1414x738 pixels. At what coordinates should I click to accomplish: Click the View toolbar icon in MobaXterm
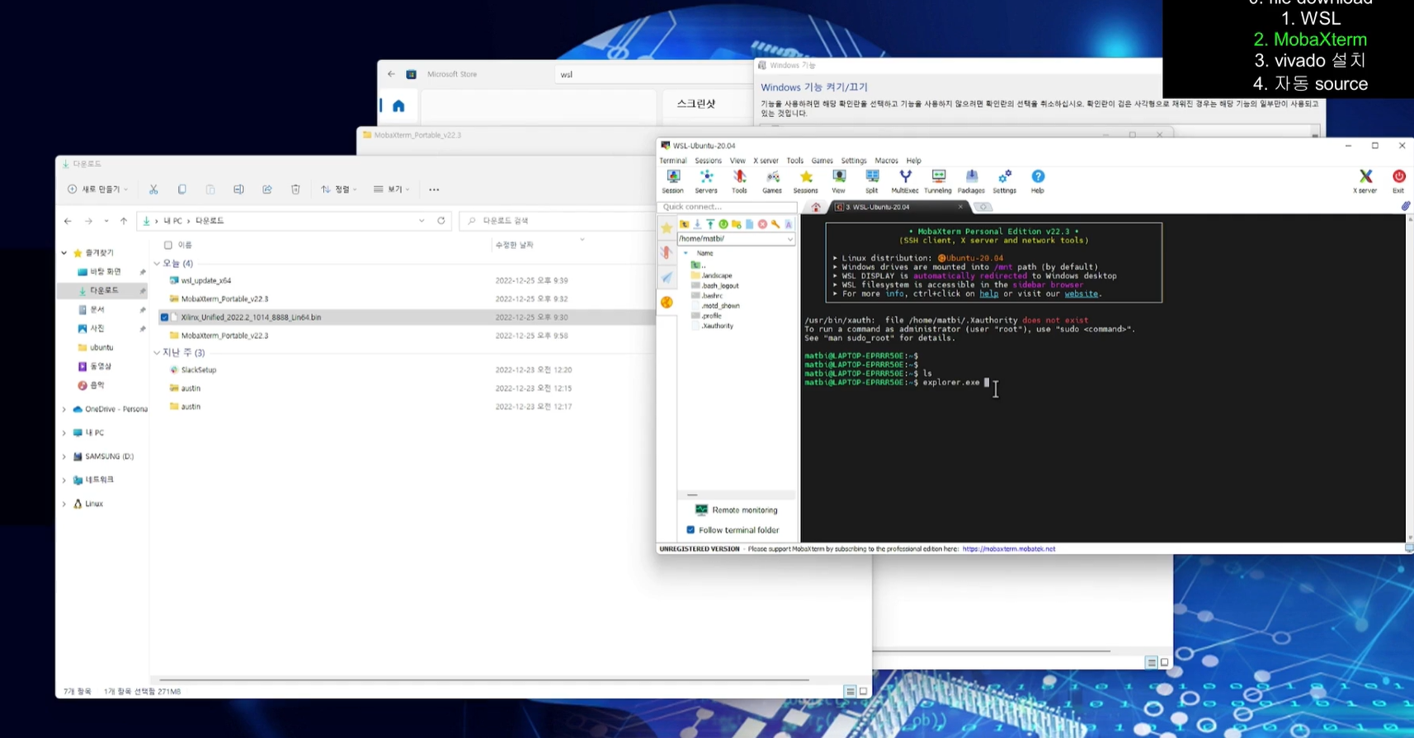coord(839,181)
